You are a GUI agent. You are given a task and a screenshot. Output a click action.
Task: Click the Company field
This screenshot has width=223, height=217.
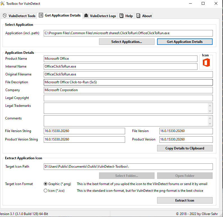coord(128,90)
